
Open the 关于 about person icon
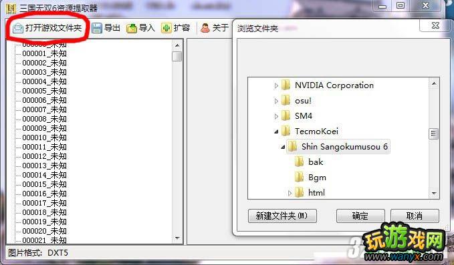pyautogui.click(x=205, y=28)
